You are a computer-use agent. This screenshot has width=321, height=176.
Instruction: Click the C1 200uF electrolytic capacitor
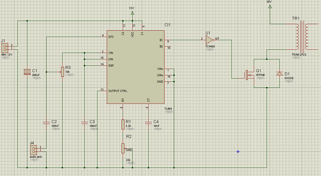pyautogui.click(x=27, y=72)
